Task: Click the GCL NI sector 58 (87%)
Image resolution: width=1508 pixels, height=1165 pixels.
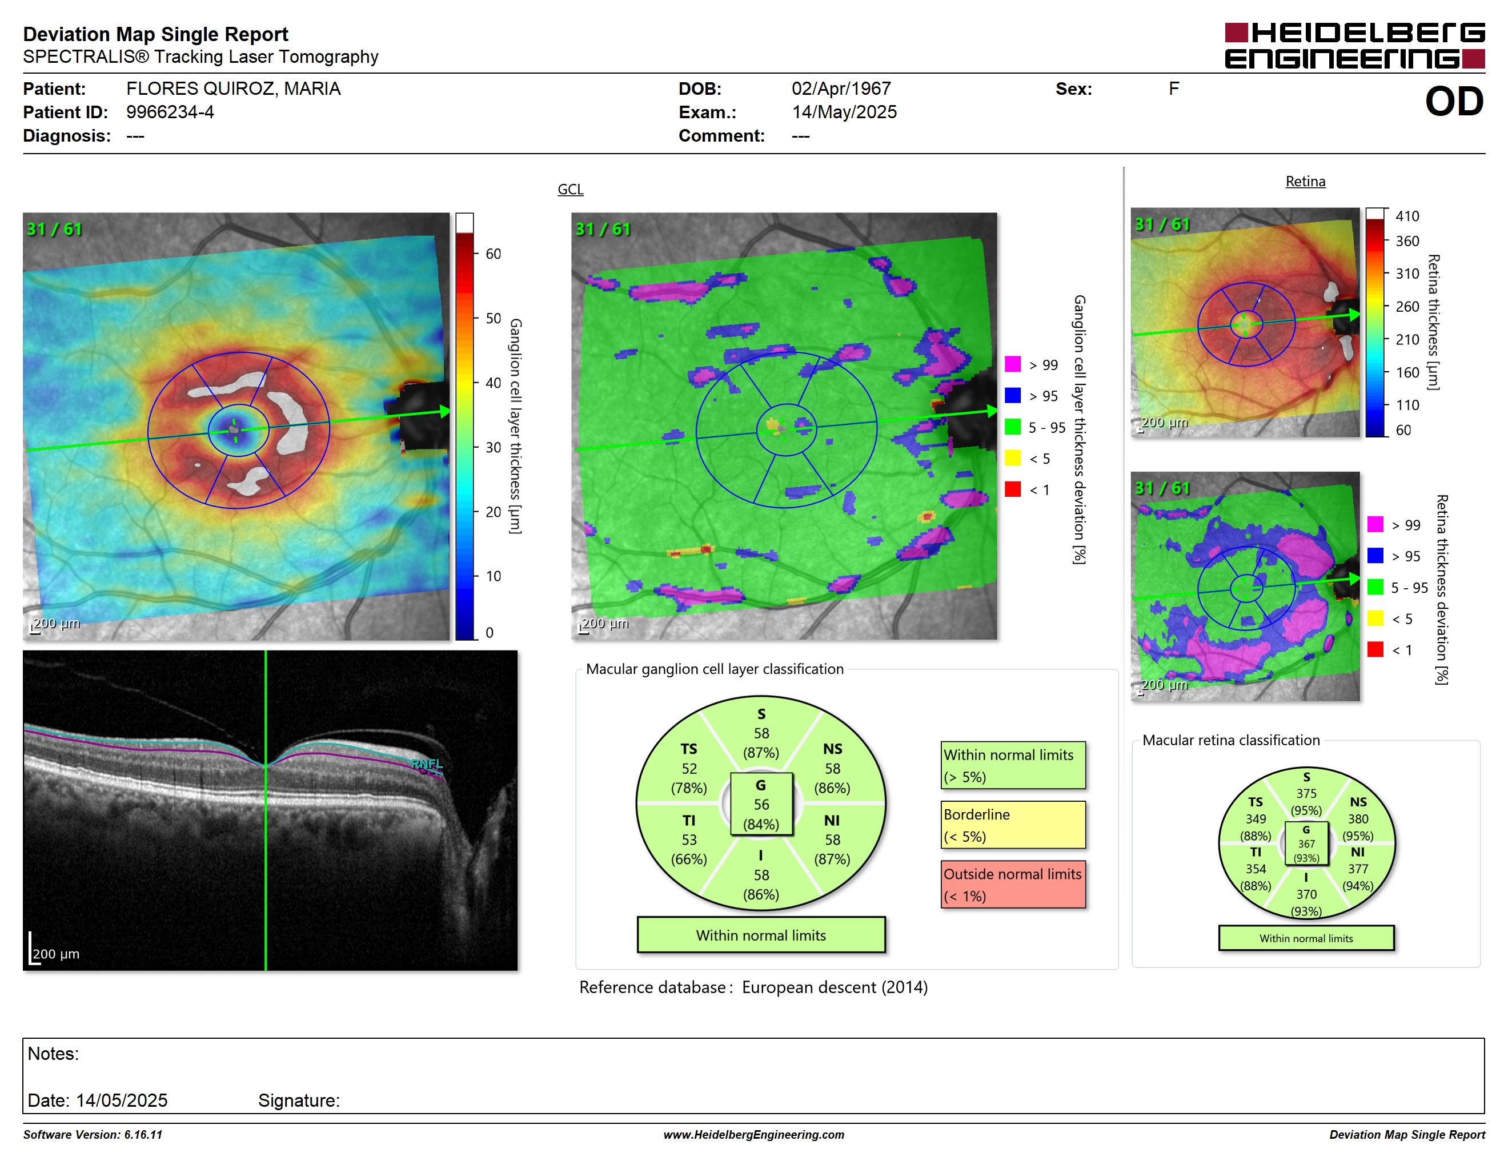Action: click(x=832, y=840)
